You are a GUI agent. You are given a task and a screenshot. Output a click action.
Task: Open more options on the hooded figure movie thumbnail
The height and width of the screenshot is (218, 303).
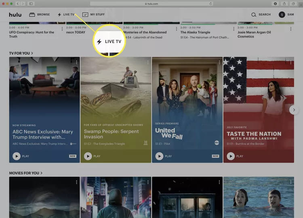point(148,182)
